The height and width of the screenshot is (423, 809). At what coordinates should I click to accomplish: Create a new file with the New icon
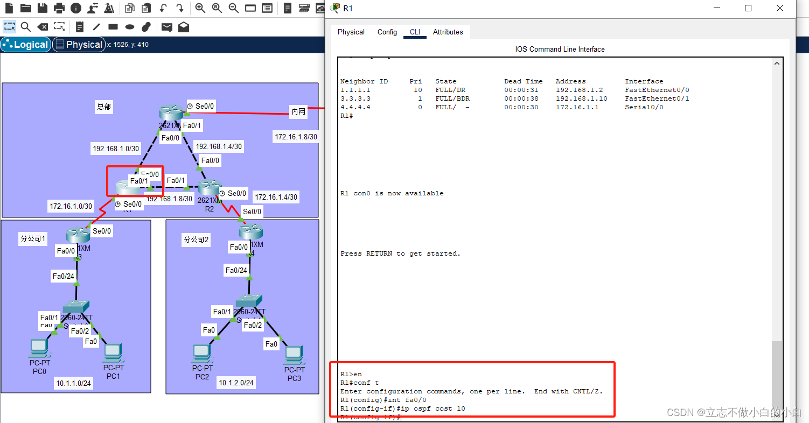9,8
